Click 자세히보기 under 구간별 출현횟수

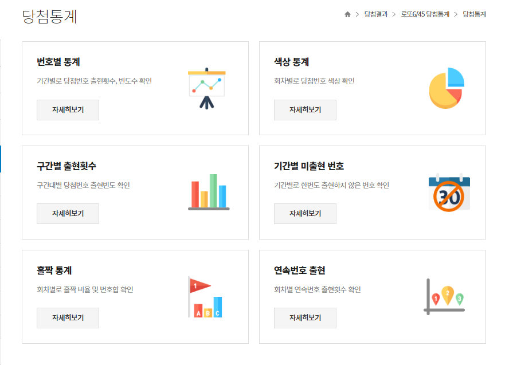coord(68,214)
